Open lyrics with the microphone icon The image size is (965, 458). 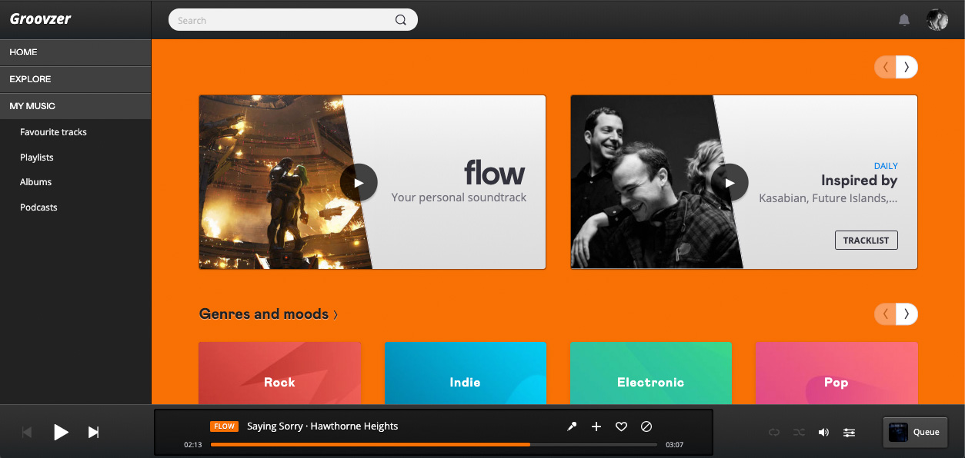click(x=572, y=426)
